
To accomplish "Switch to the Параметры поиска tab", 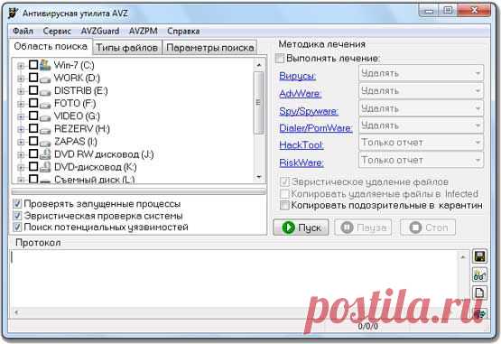I will point(210,48).
